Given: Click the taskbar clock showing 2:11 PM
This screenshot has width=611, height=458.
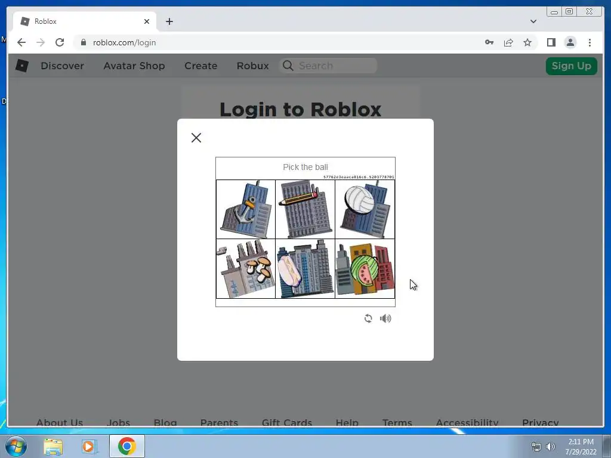Looking at the screenshot, I should (581, 447).
